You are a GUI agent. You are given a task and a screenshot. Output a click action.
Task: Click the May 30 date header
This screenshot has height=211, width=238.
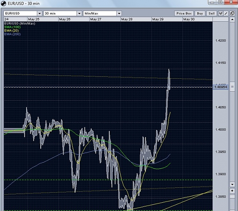tap(189, 19)
